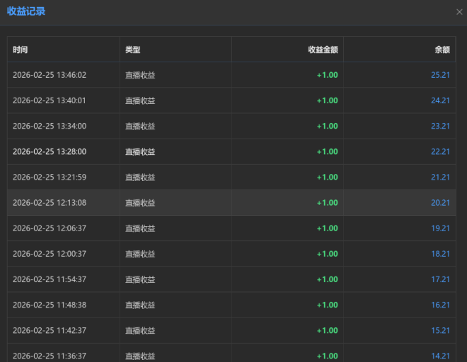Select the 2026-02-25 13:34:00 record
The image size is (467, 362).
[50, 126]
